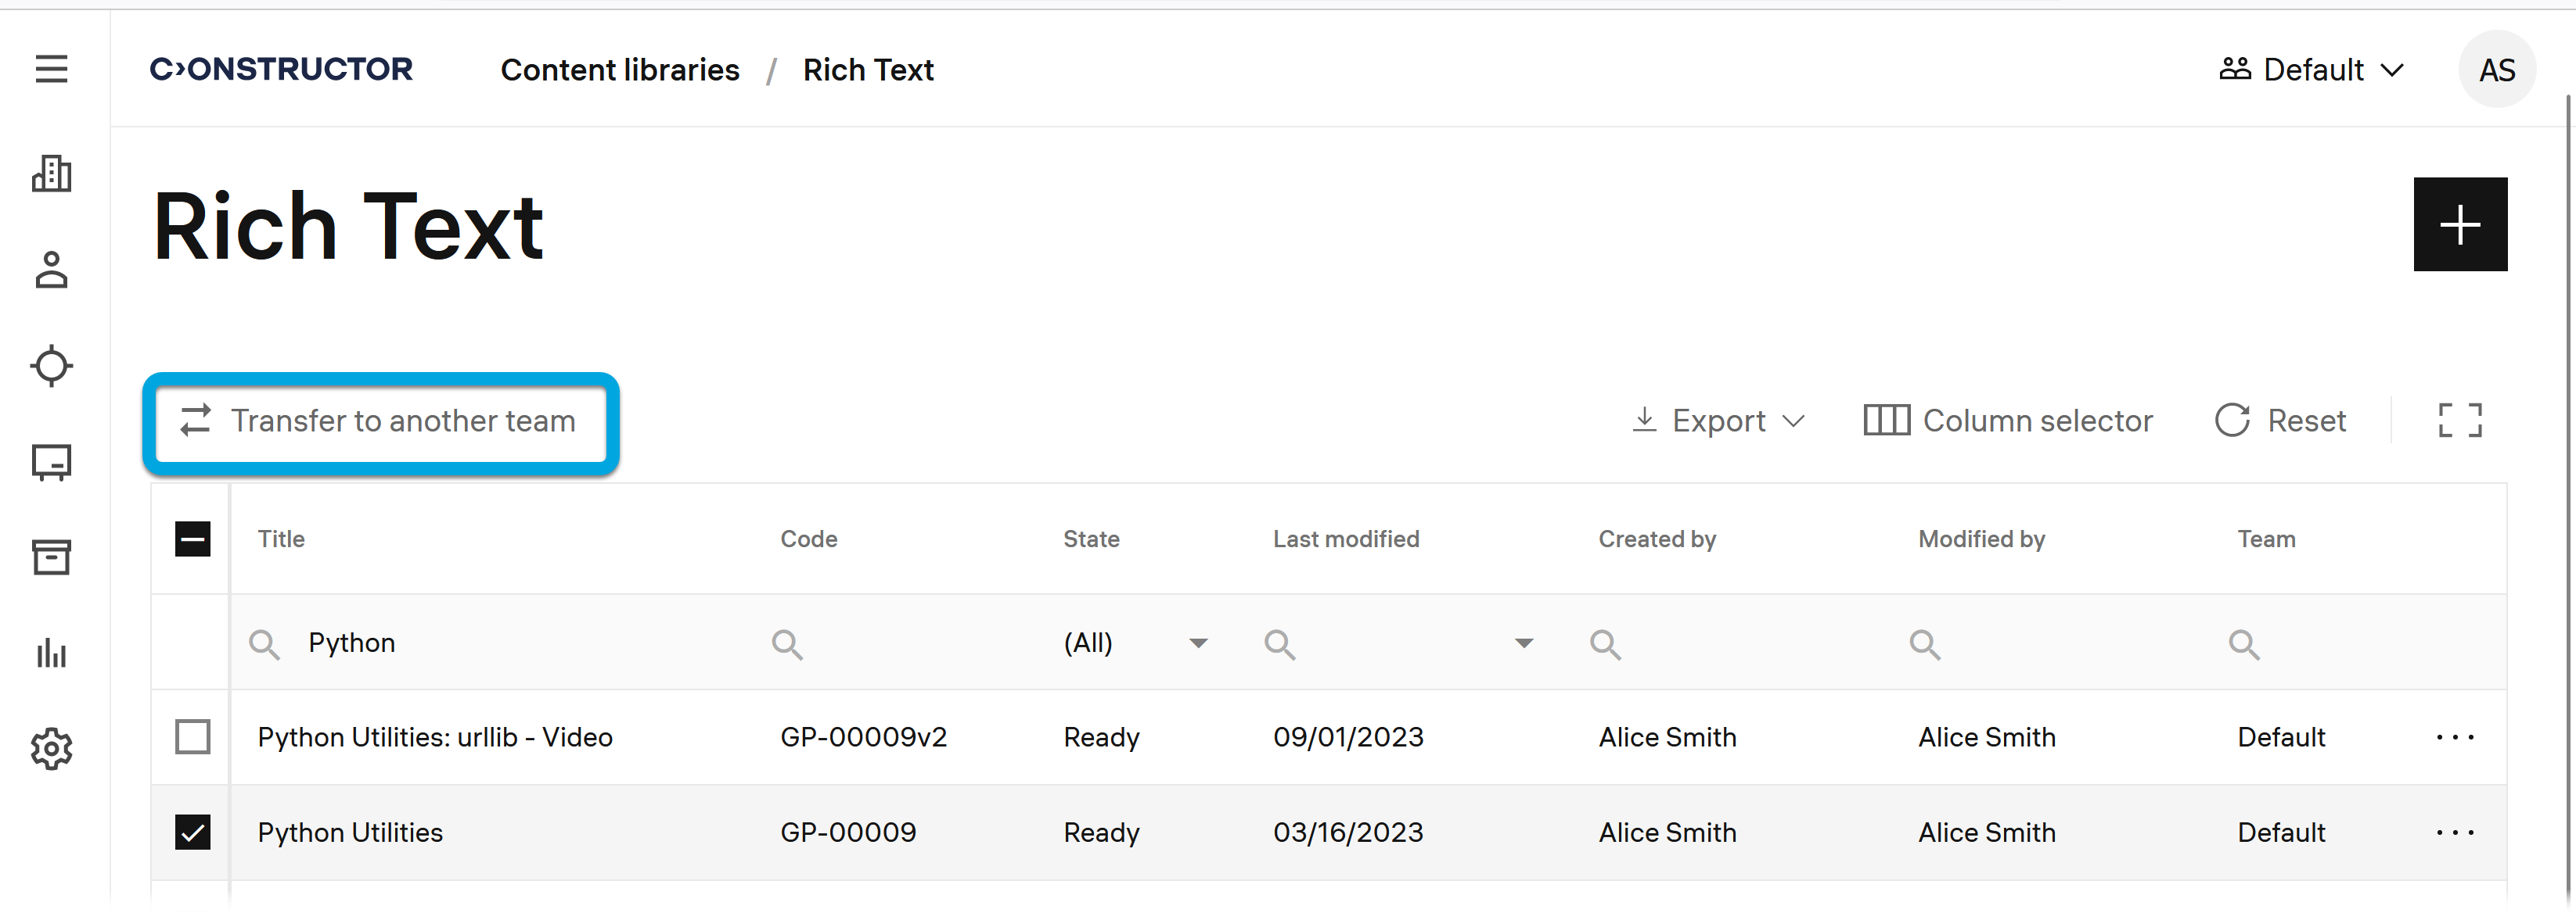
Task: Check the Python Utilities: urllib - Video row
Action: pos(192,737)
